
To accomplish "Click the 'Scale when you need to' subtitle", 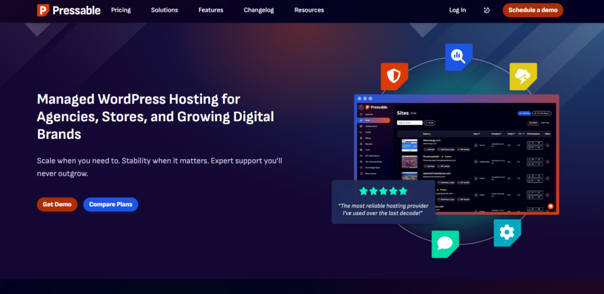I will 159,167.
